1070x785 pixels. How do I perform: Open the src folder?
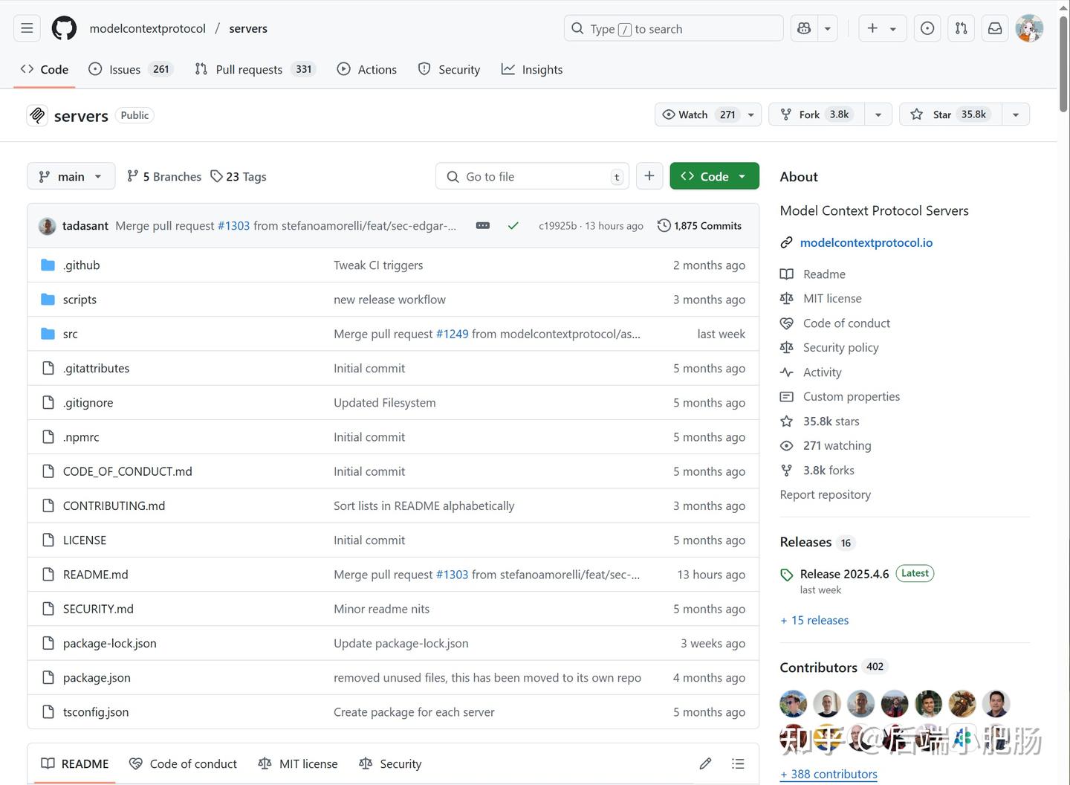click(71, 334)
